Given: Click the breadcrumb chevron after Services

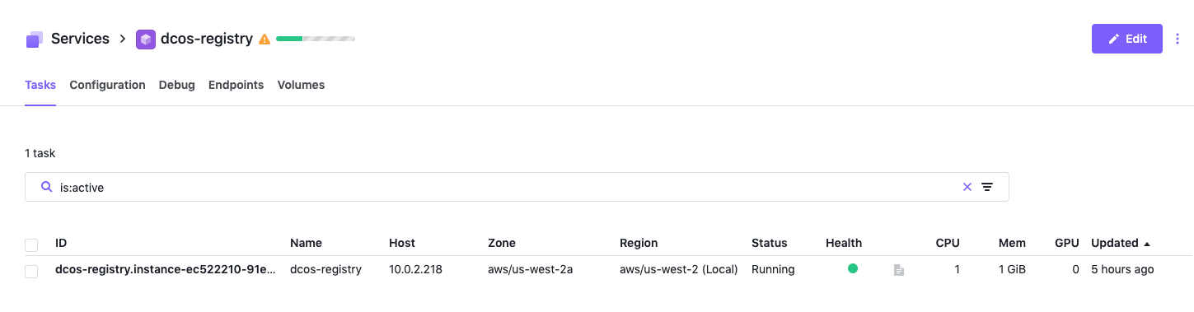Looking at the screenshot, I should 123,39.
